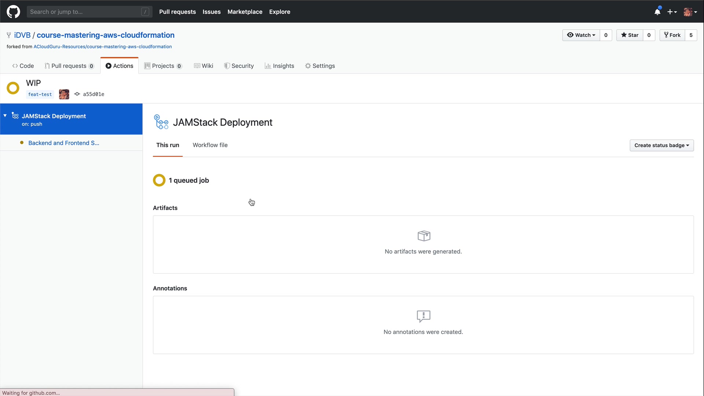
Task: Focus the Search or jump to field
Action: [x=85, y=12]
